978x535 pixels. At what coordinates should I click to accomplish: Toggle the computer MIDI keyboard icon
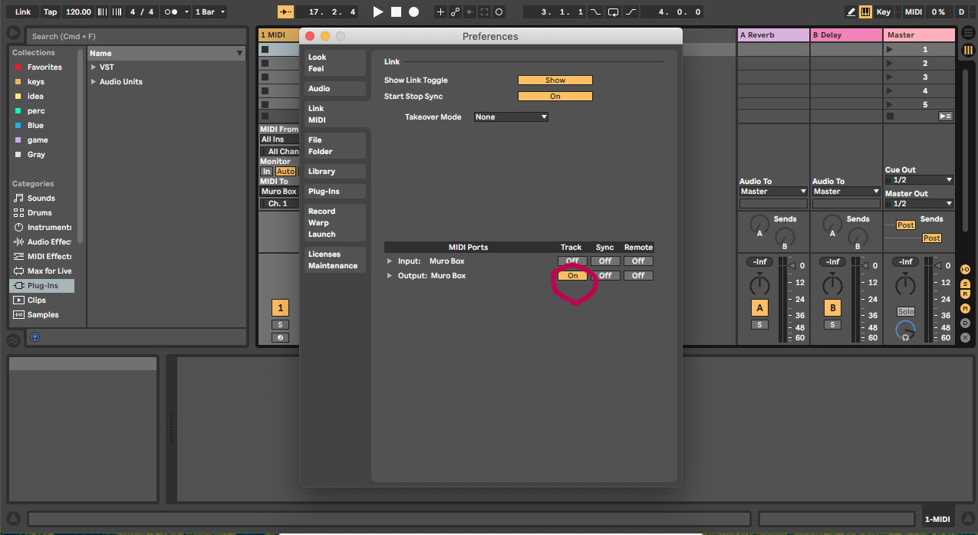pos(865,12)
